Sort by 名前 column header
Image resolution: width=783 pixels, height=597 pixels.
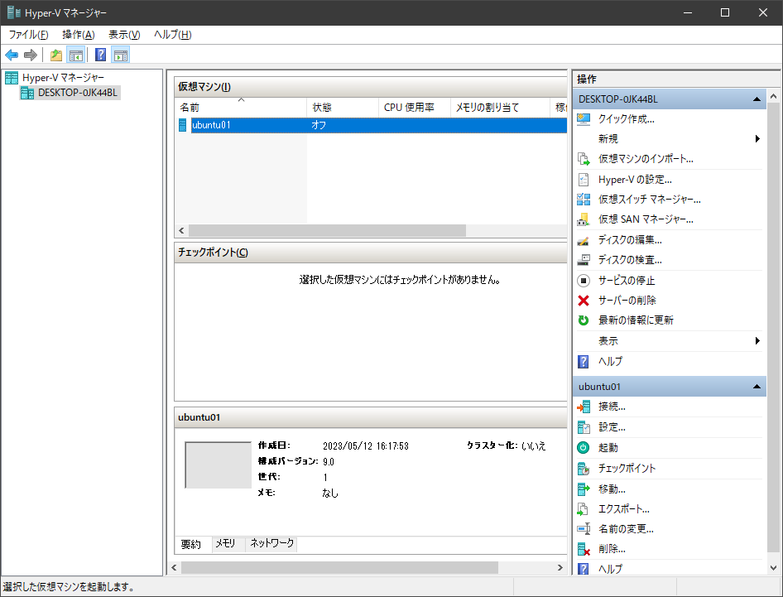click(x=241, y=108)
